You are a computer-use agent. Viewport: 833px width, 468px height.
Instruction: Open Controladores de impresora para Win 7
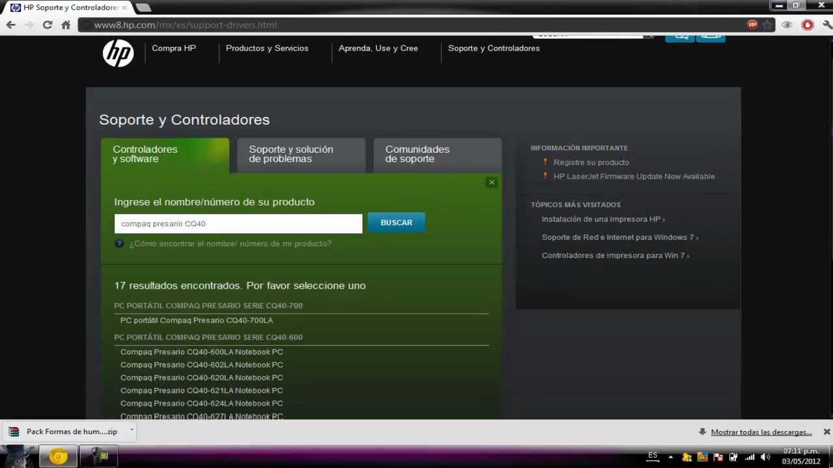pos(615,255)
